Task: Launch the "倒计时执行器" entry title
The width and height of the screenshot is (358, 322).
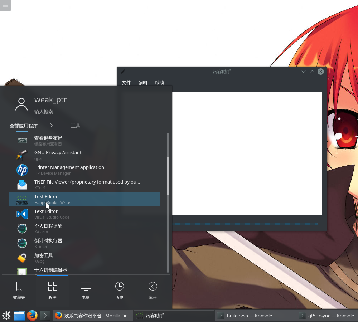Action: tap(48, 240)
